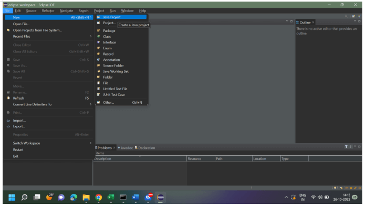Viewport: 366px width, 206px height.
Task: Switch to the Declaration tab
Action: [145, 148]
